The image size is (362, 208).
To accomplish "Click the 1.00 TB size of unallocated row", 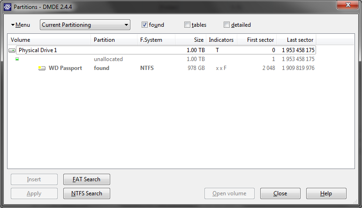I will [196, 59].
